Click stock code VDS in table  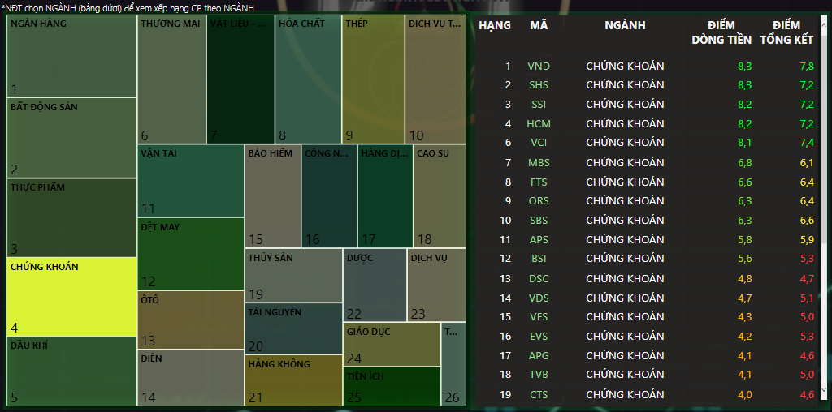click(539, 298)
